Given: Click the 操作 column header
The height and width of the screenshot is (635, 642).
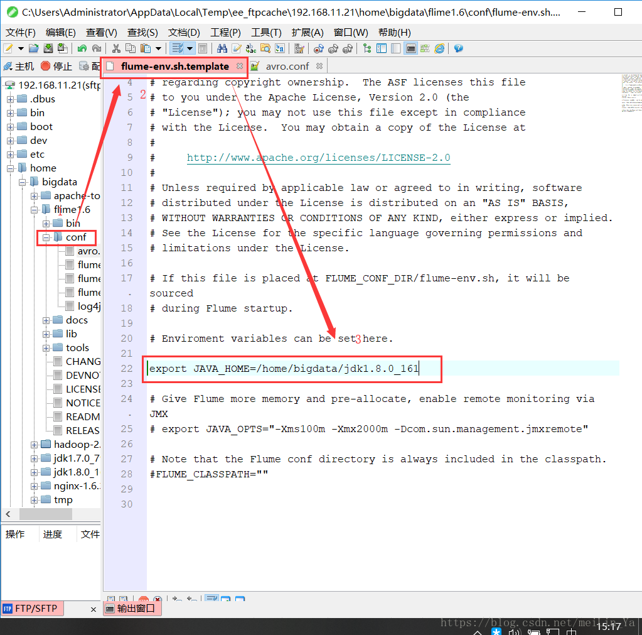Looking at the screenshot, I should pyautogui.click(x=15, y=535).
